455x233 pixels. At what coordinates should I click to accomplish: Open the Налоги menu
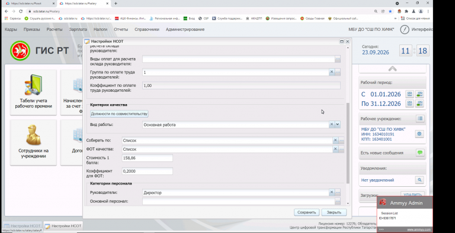coord(100,29)
